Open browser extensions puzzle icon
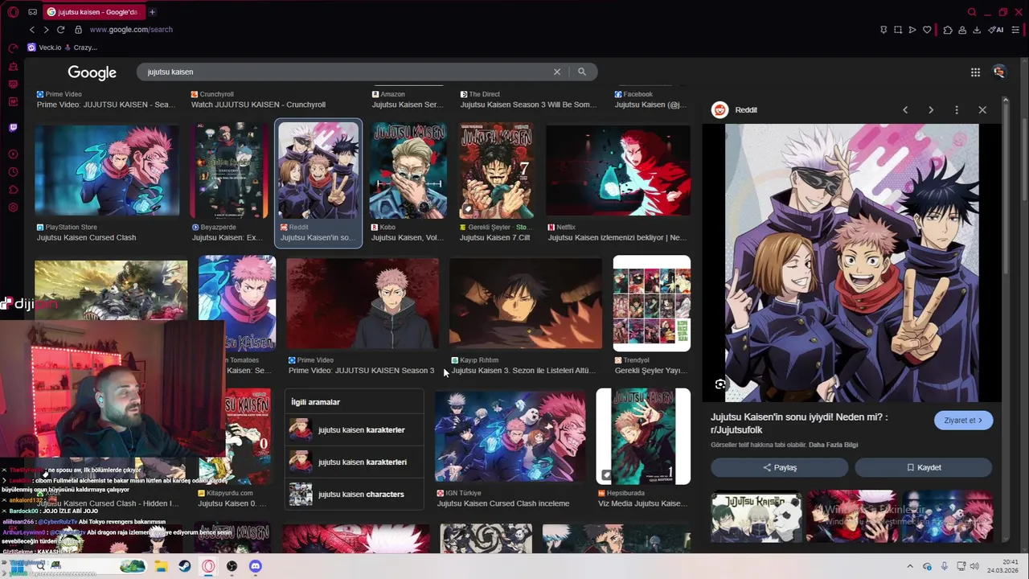 tap(948, 30)
